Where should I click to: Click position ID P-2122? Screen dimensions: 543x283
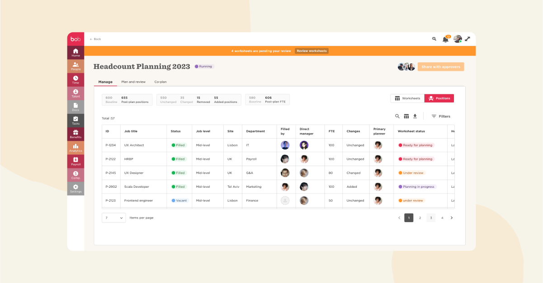pyautogui.click(x=111, y=159)
